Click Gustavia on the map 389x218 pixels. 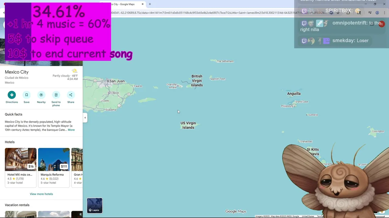click(x=313, y=115)
